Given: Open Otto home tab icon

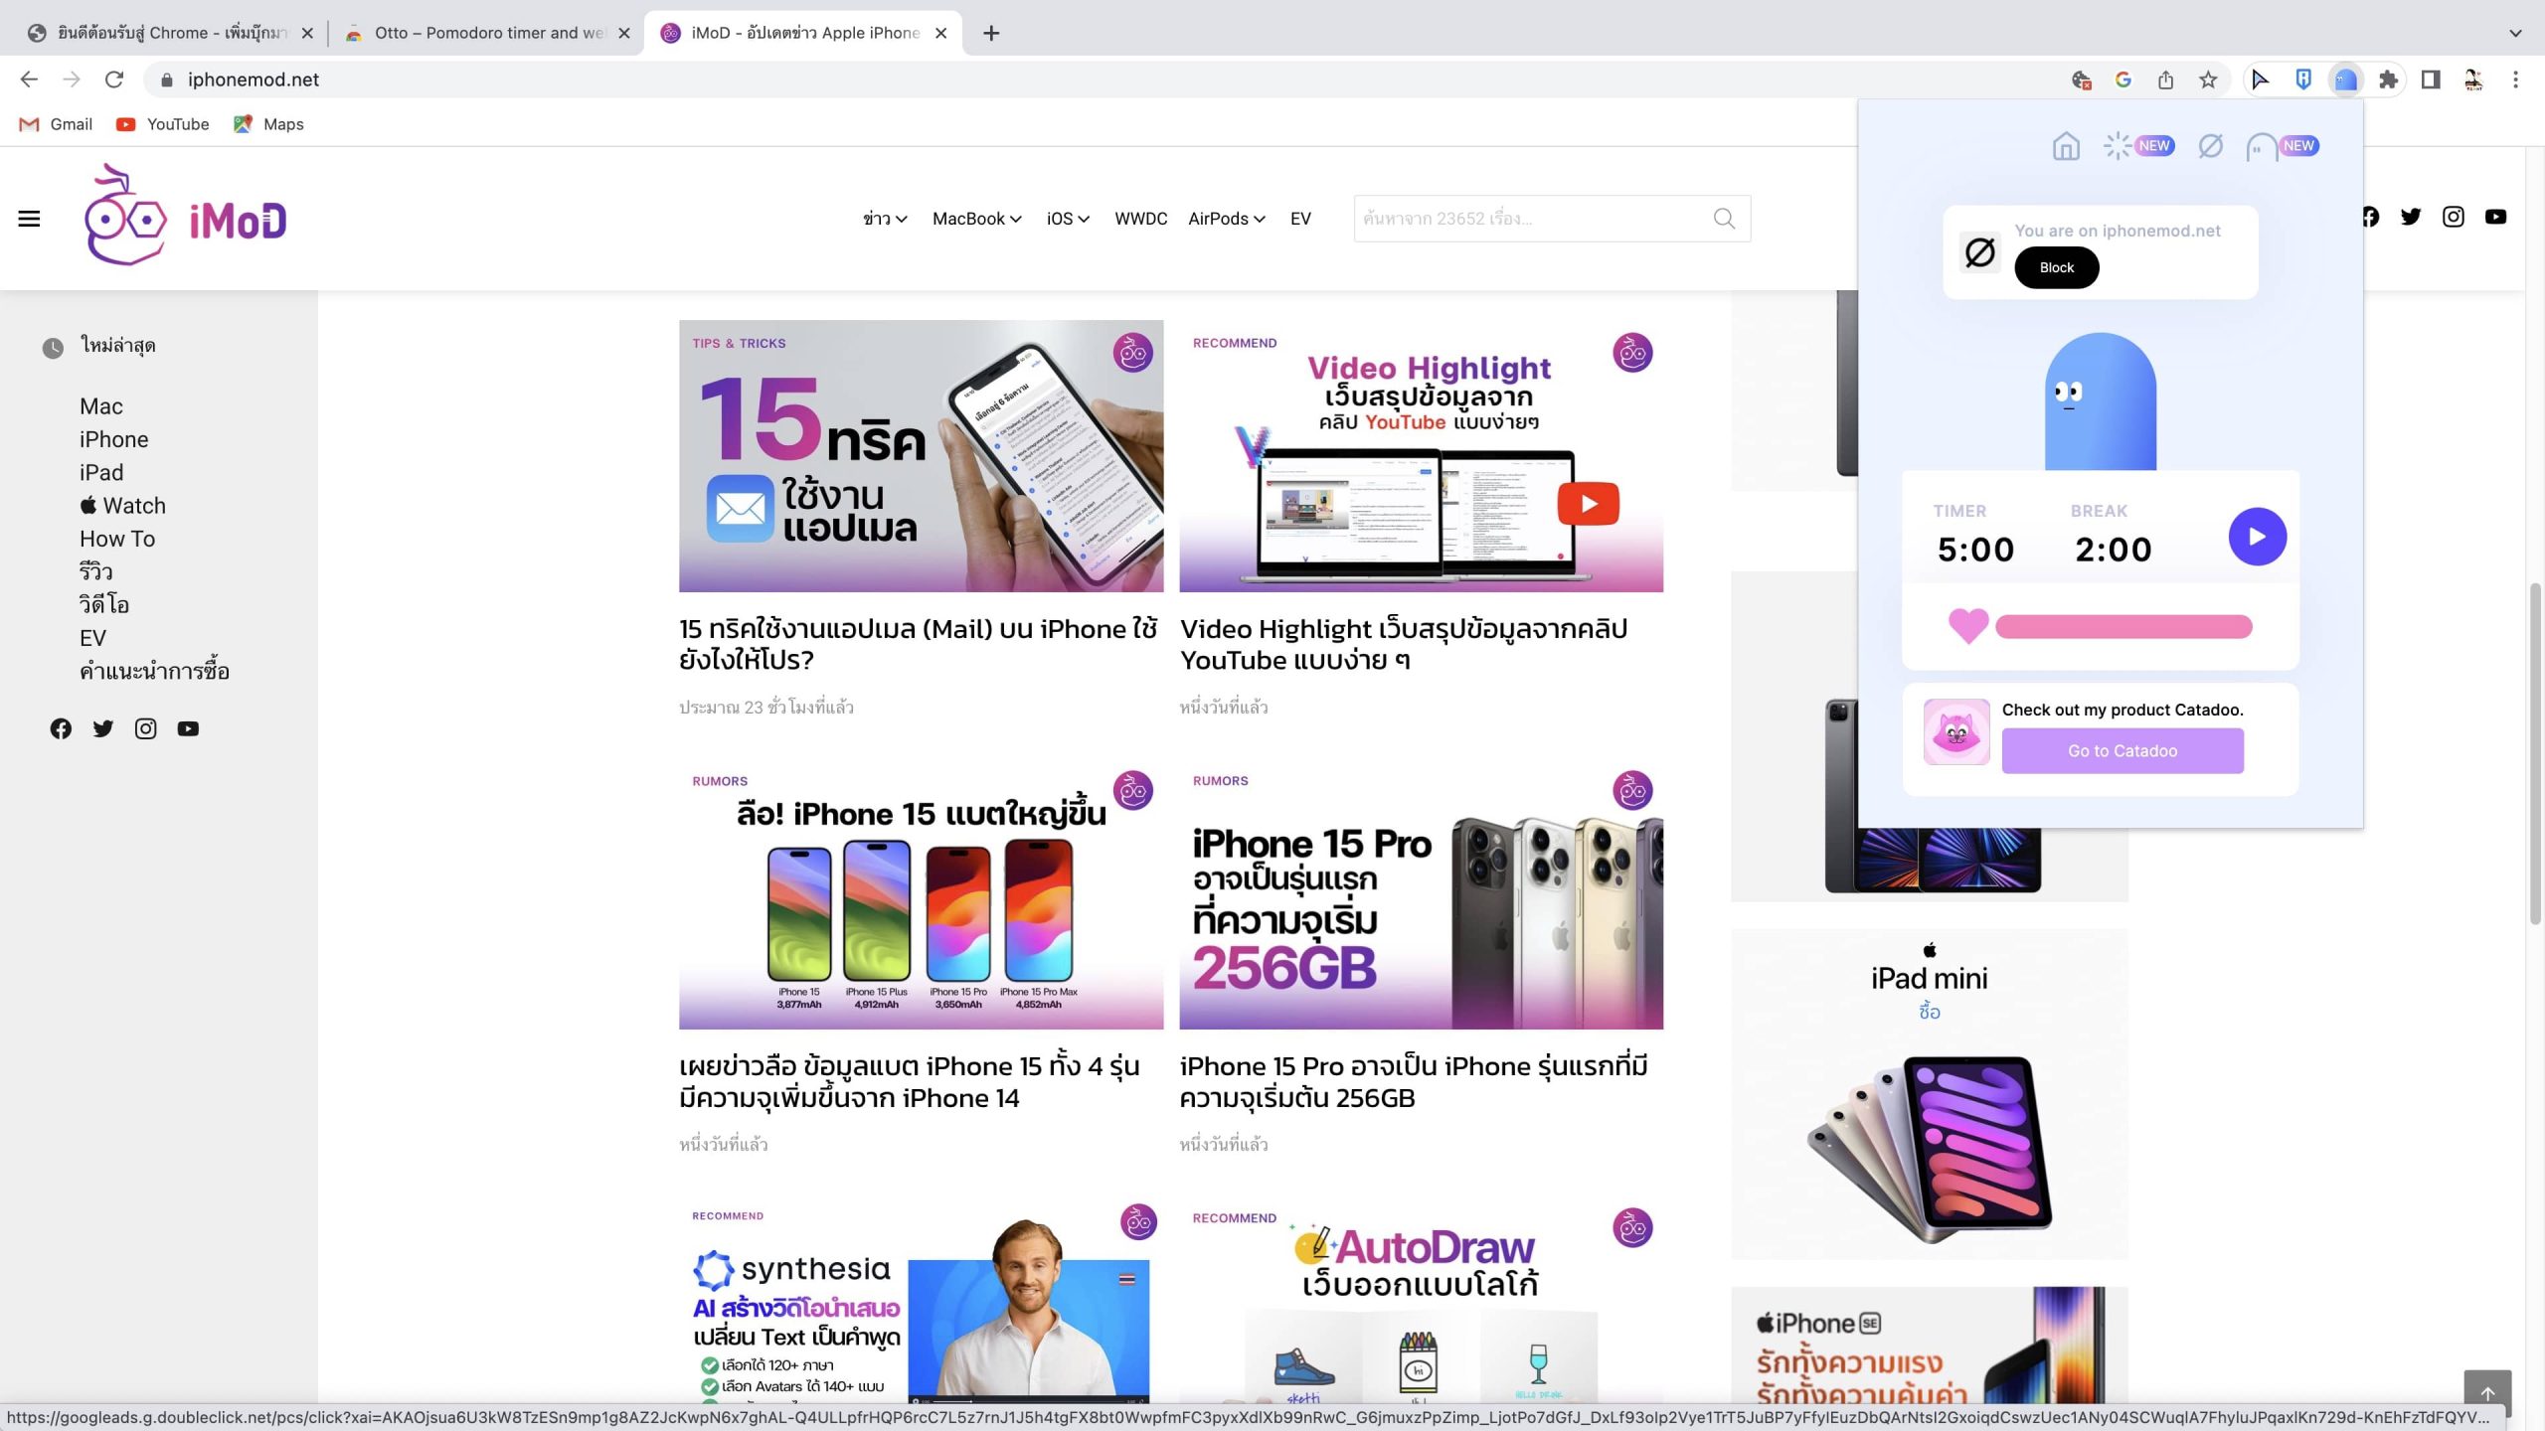Looking at the screenshot, I should tap(2066, 147).
